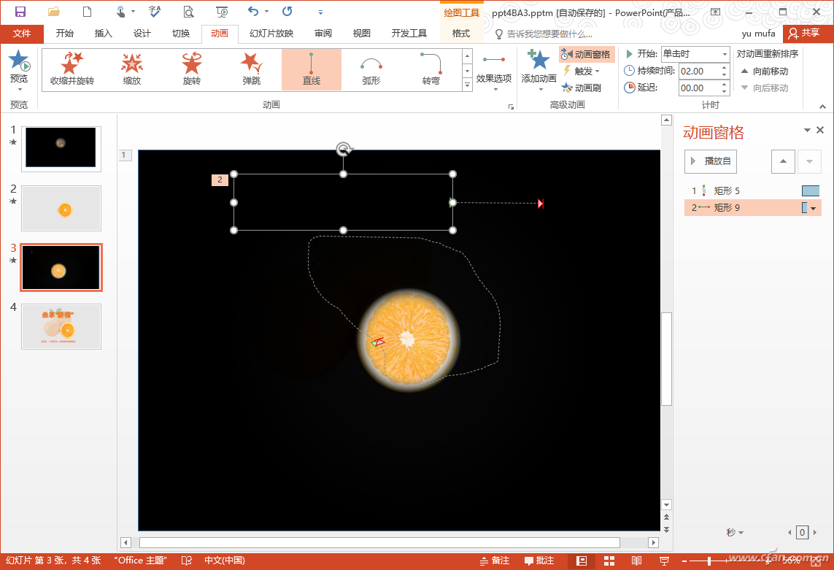This screenshot has height=570, width=834.
Task: Select slide 2 thumbnail
Action: click(x=61, y=208)
